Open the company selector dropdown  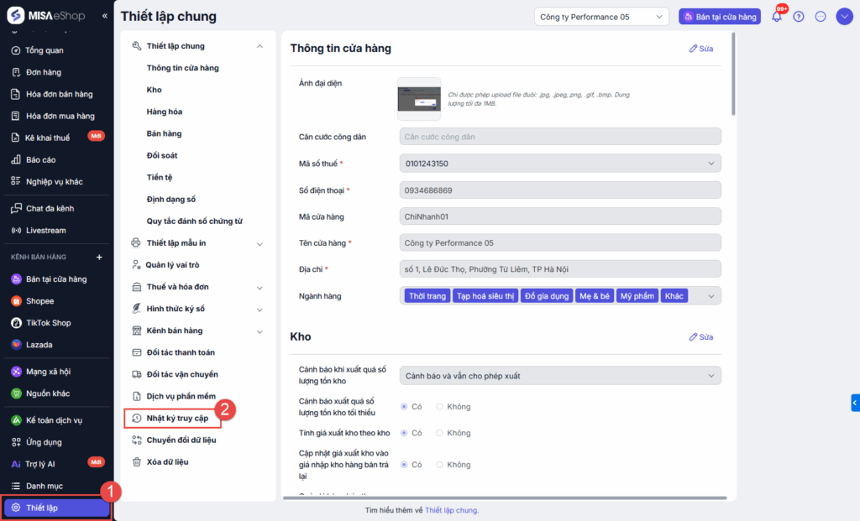click(x=601, y=17)
